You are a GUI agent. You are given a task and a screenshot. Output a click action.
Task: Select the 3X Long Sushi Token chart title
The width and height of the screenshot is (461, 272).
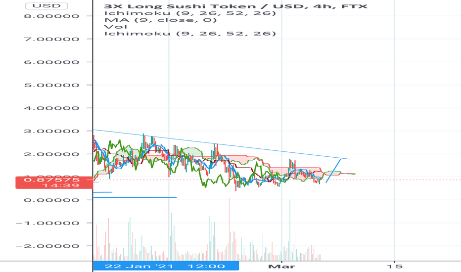236,6
